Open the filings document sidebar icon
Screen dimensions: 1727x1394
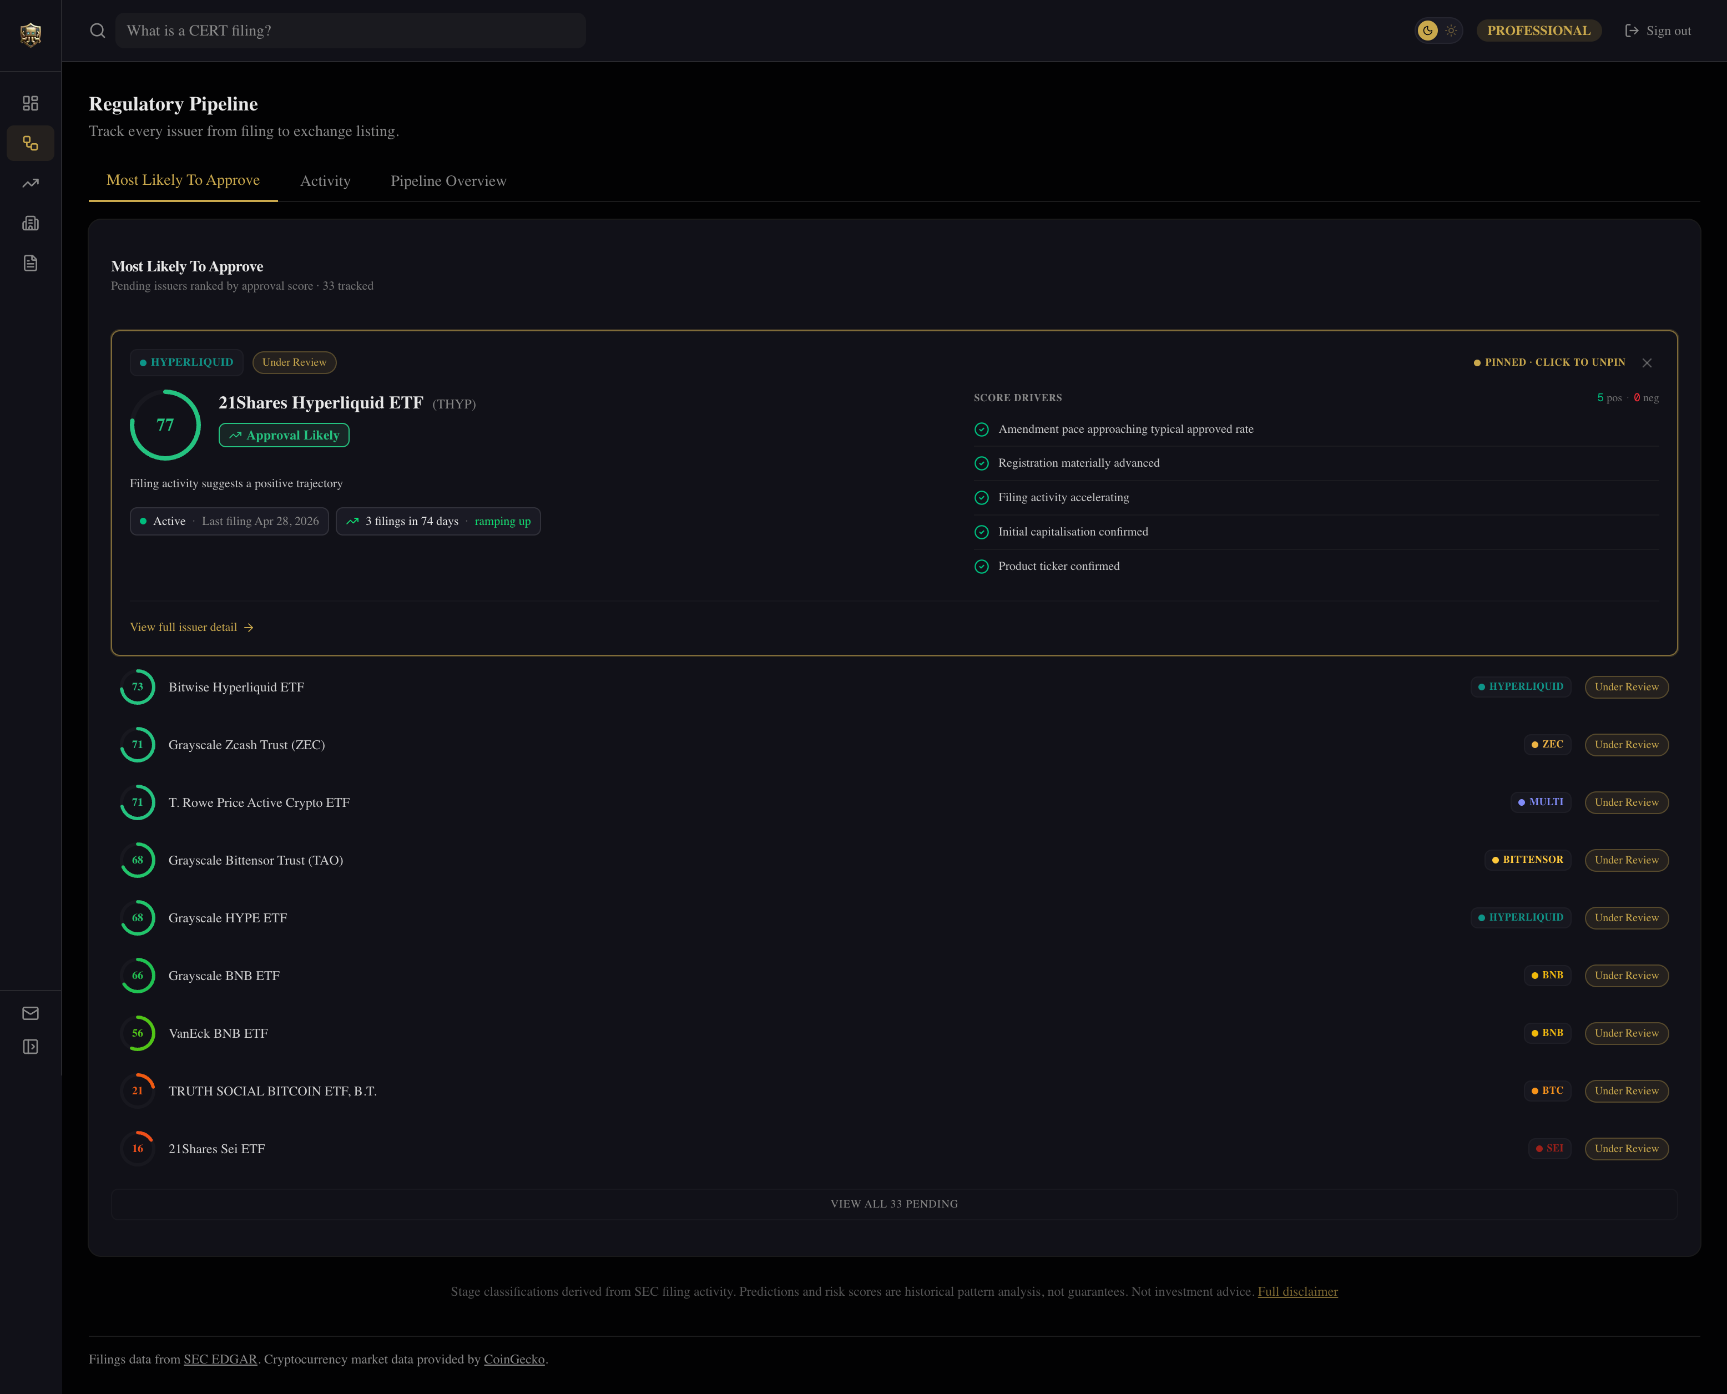click(x=31, y=264)
